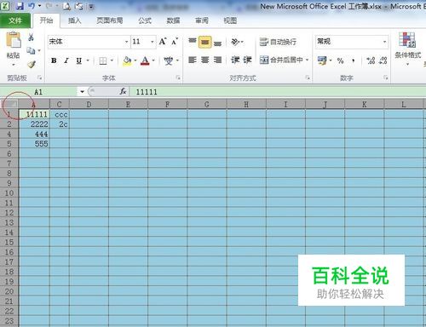Click cell containing ccc

coord(60,114)
